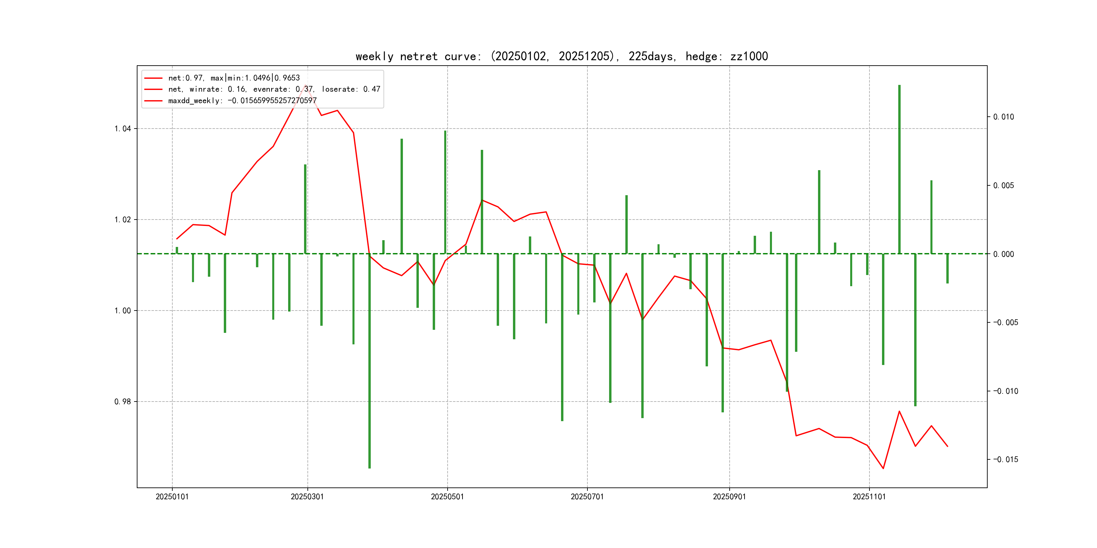Click the left y-axis tick label 1.02
Image resolution: width=1097 pixels, height=548 pixels.
tap(123, 220)
